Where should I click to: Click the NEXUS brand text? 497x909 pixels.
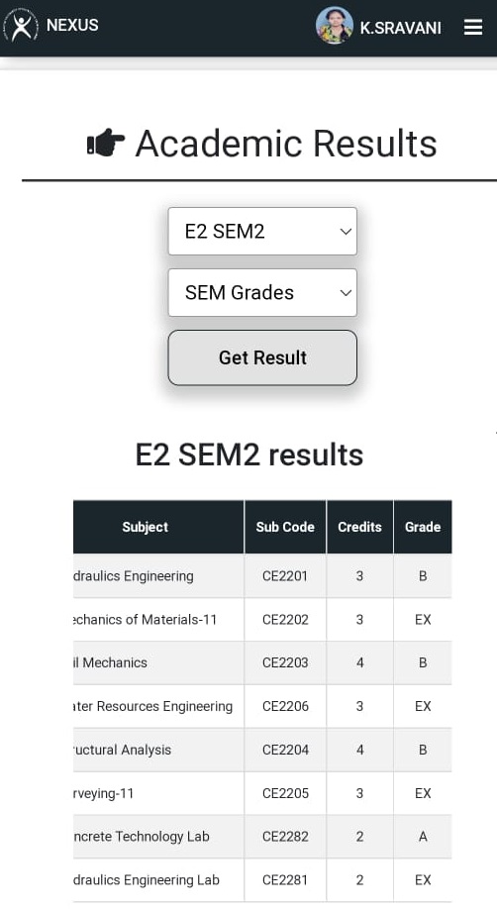coord(72,25)
